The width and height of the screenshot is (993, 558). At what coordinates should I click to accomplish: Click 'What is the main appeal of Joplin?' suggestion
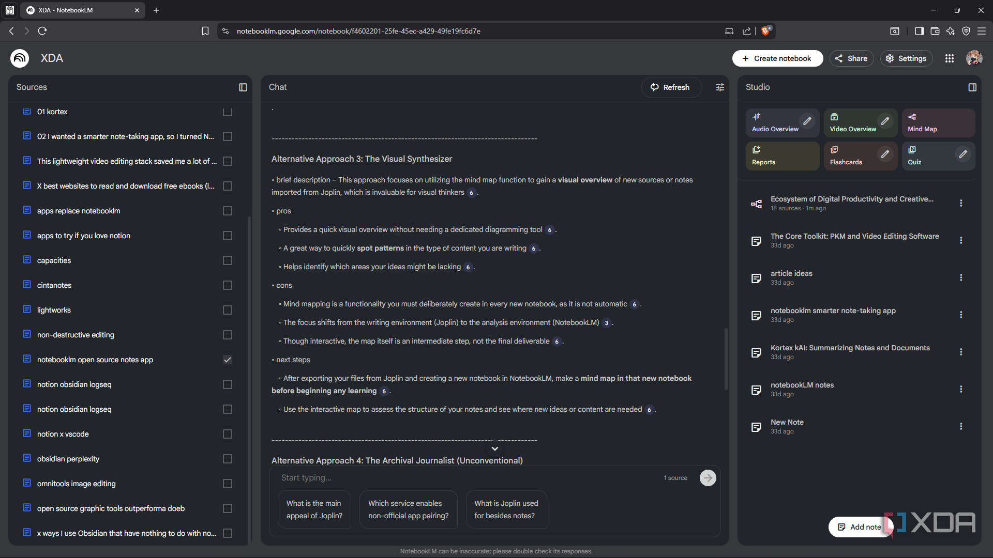pyautogui.click(x=314, y=509)
